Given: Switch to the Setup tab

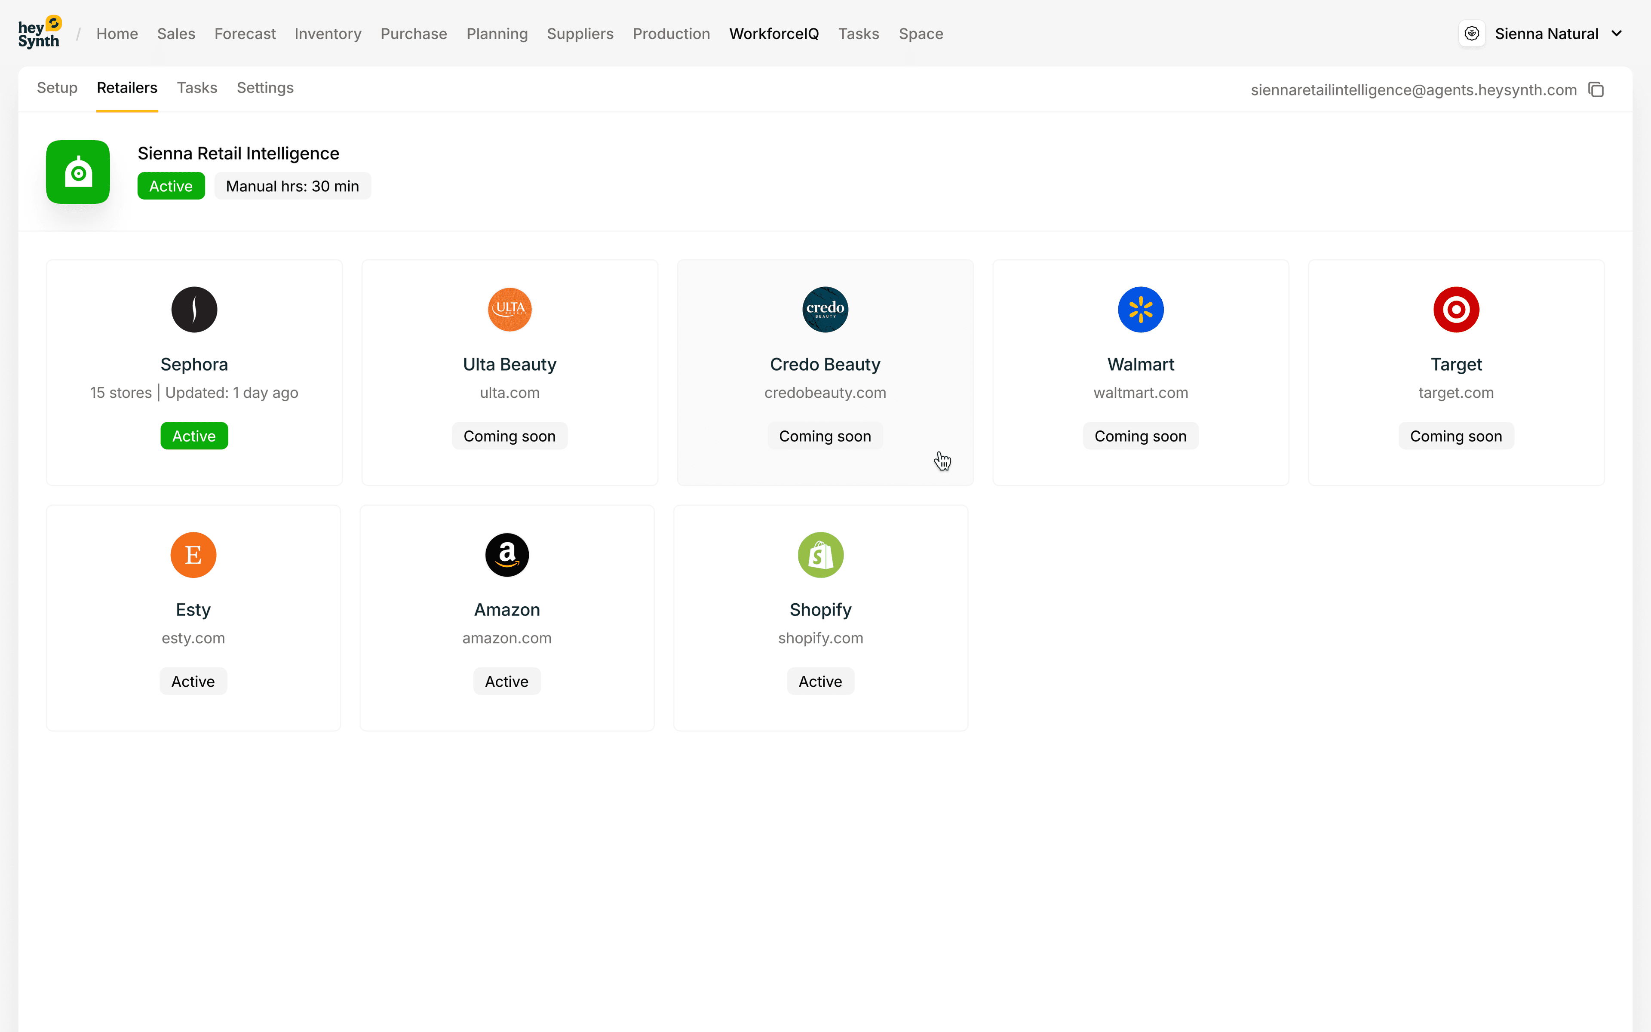Looking at the screenshot, I should coord(57,88).
